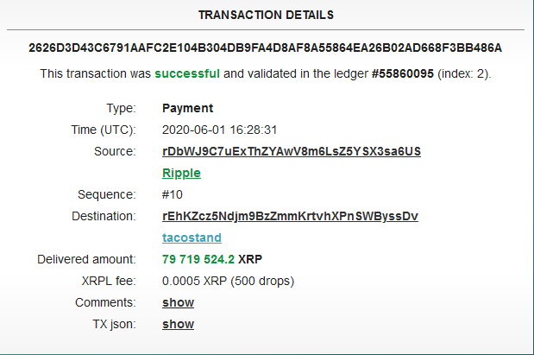Click the 0.0005 XRP fee value
The image size is (534, 355).
tap(228, 281)
